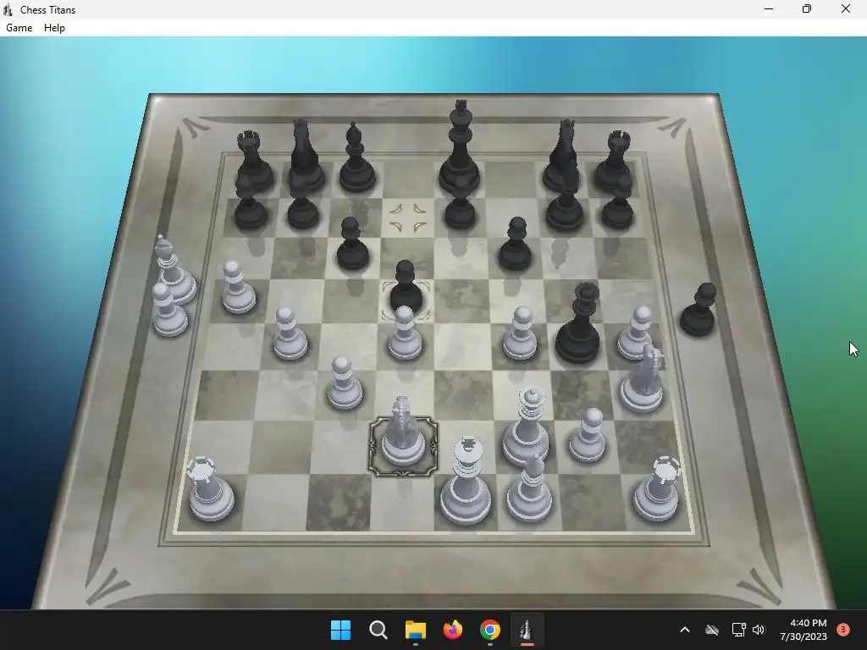867x650 pixels.
Task: Select the white king on e1
Action: click(466, 481)
